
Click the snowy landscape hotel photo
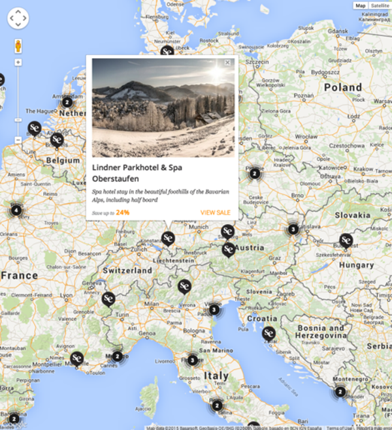tap(163, 108)
